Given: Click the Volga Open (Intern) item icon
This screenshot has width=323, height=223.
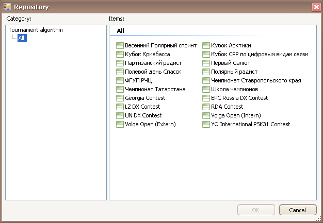Looking at the screenshot, I should [206, 115].
